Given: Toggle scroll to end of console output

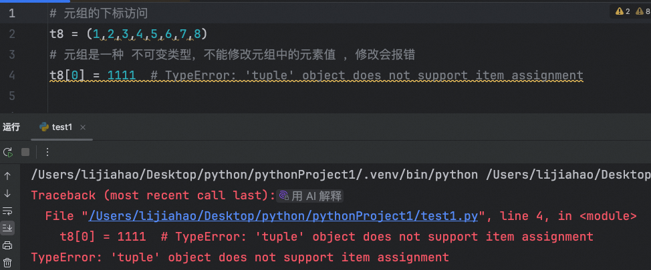Looking at the screenshot, I should coord(7,227).
